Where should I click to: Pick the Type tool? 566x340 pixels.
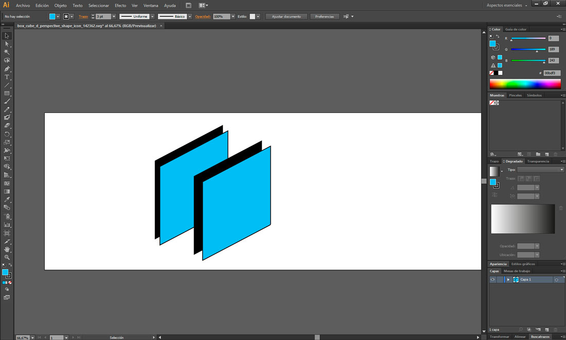pyautogui.click(x=7, y=77)
